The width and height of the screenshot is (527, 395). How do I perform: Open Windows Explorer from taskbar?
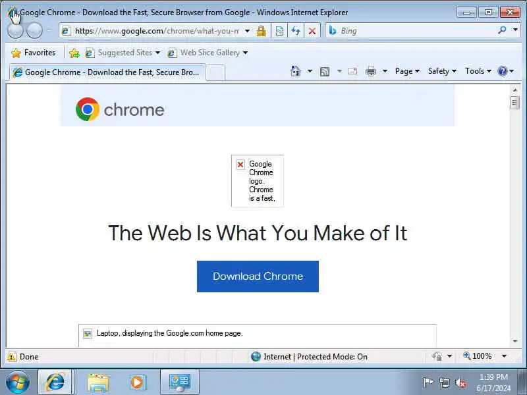[x=97, y=382]
